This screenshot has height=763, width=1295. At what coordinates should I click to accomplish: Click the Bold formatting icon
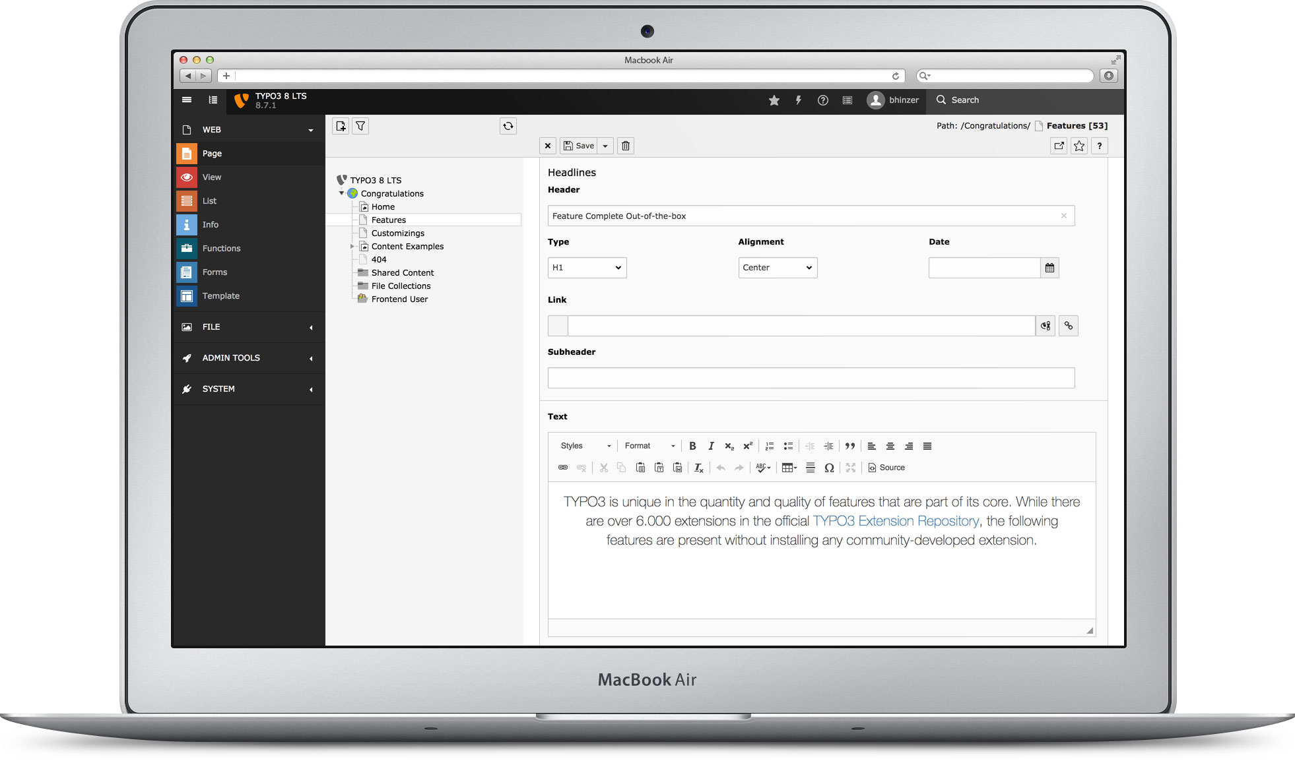pyautogui.click(x=692, y=446)
